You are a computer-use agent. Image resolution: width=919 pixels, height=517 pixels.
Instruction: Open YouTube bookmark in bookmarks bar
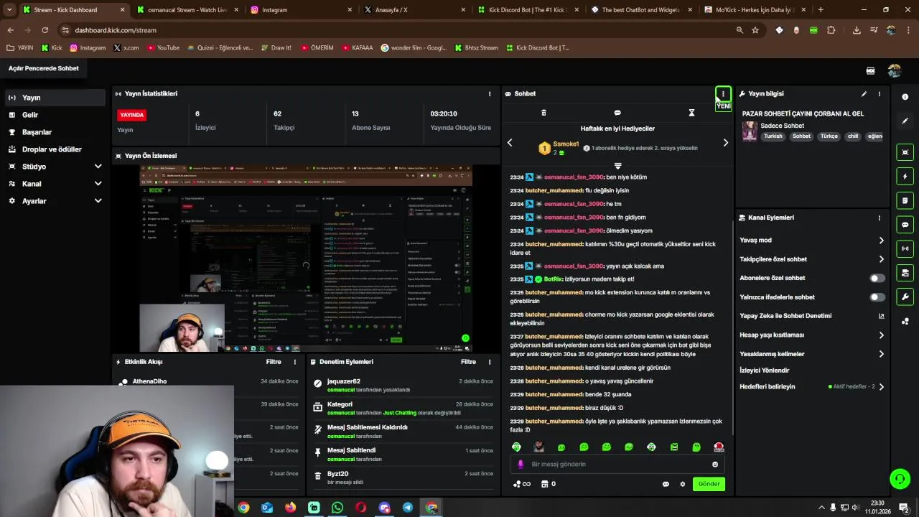[163, 48]
